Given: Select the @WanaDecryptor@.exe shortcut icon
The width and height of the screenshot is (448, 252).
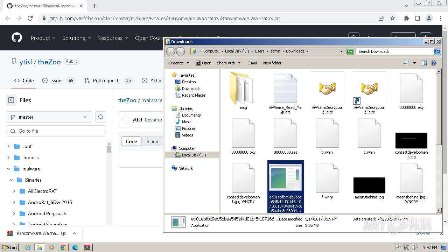Looking at the screenshot, I should [369, 88].
